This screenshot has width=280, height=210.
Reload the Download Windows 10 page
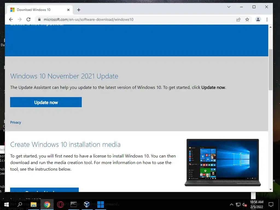(28, 19)
